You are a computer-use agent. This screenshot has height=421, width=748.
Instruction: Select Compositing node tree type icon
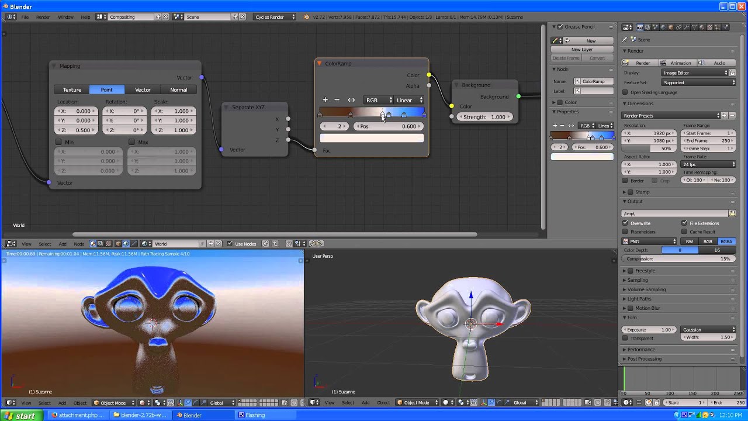click(x=101, y=243)
